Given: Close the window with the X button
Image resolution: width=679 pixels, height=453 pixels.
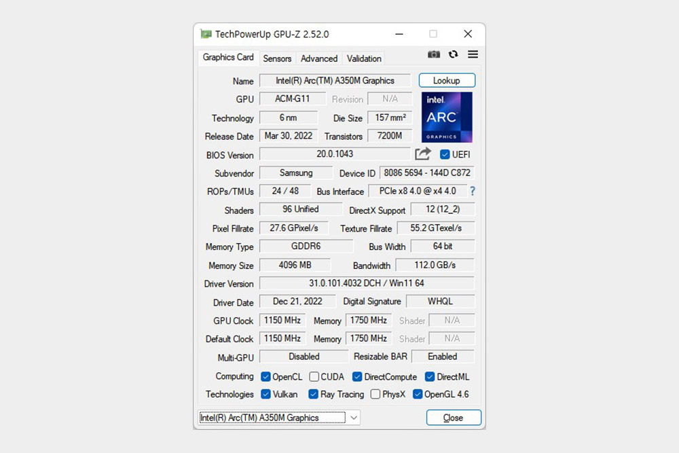Looking at the screenshot, I should coord(468,34).
